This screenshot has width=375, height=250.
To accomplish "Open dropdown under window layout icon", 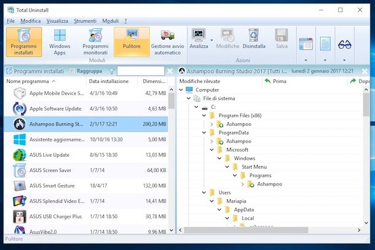I will (306, 60).
